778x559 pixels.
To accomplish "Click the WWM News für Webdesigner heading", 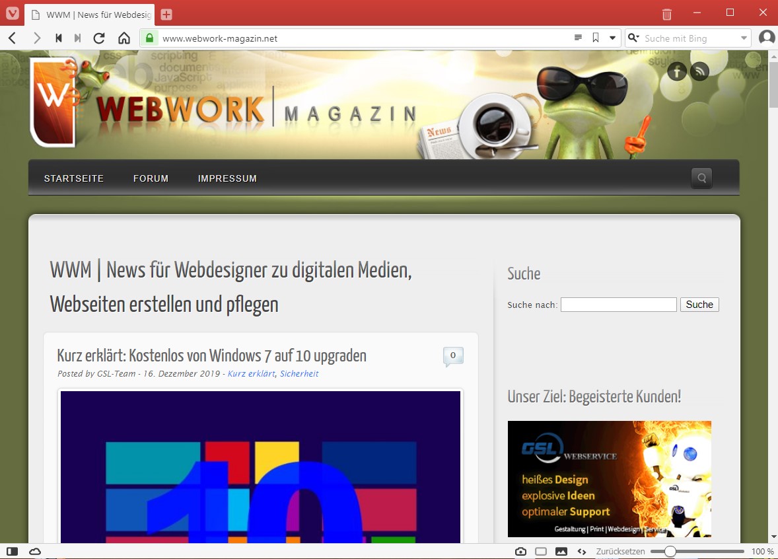I will 231,287.
